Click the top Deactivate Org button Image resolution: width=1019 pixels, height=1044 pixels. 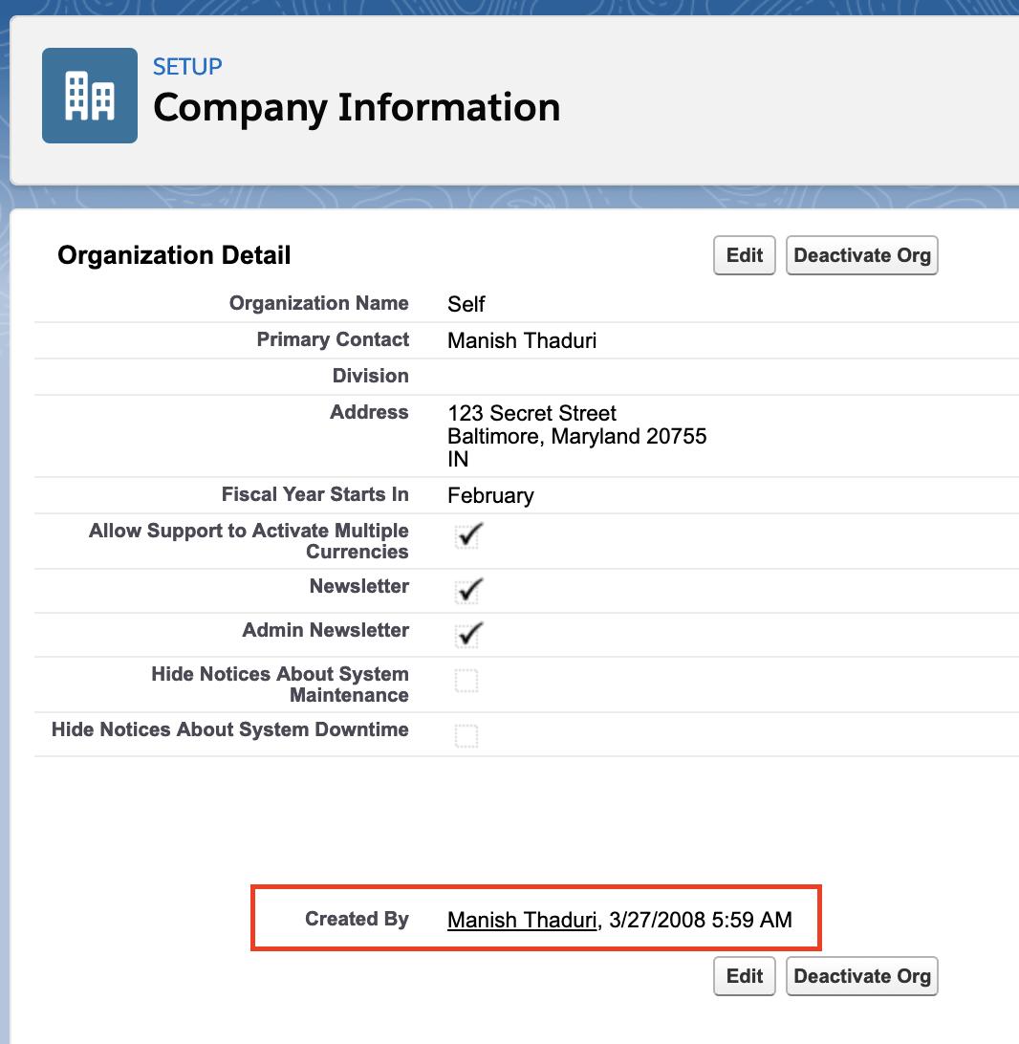(x=862, y=255)
